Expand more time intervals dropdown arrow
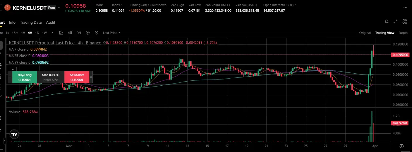Screen dimensions: 412x152 (x=52, y=33)
